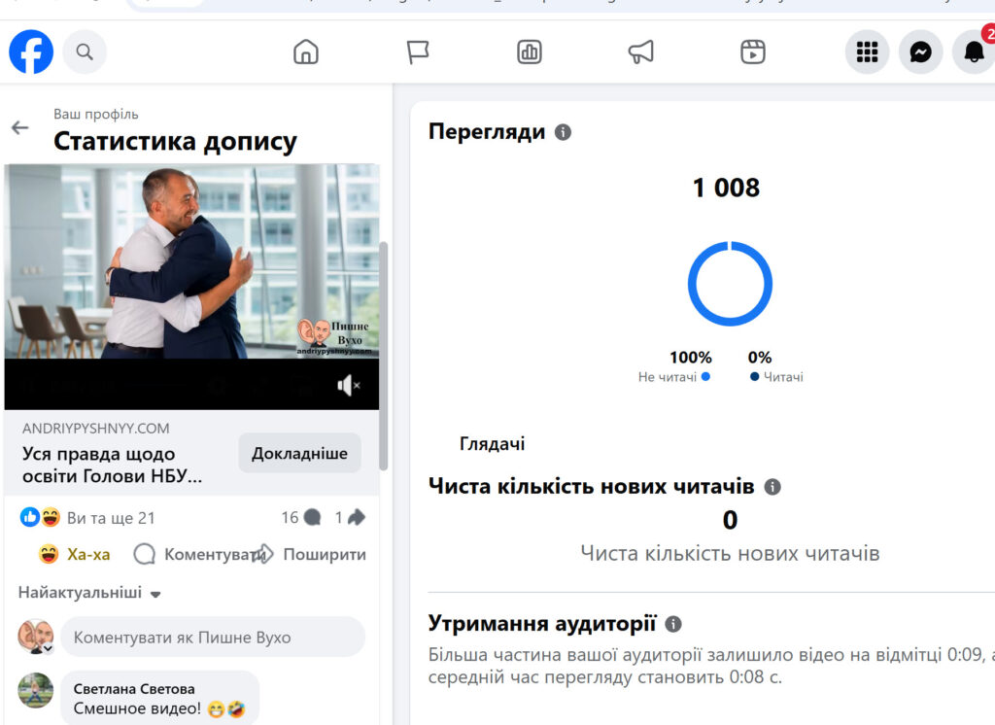Click the comment field as Пишне Вухо
Screen dimensions: 995x725
212,638
